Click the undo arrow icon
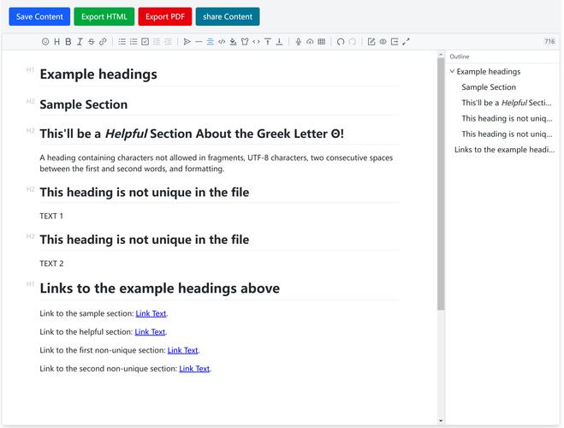The width and height of the screenshot is (564, 428). point(341,41)
